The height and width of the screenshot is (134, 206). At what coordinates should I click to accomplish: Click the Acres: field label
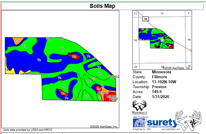tap(138, 92)
